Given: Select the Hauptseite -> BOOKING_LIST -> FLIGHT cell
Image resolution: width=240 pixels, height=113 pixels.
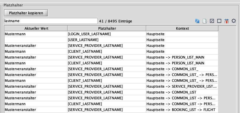Looking at the screenshot, I should (181, 110).
